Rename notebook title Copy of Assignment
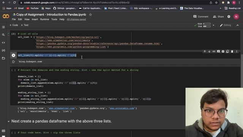Viewport: 243px width, 137px height. point(51,14)
